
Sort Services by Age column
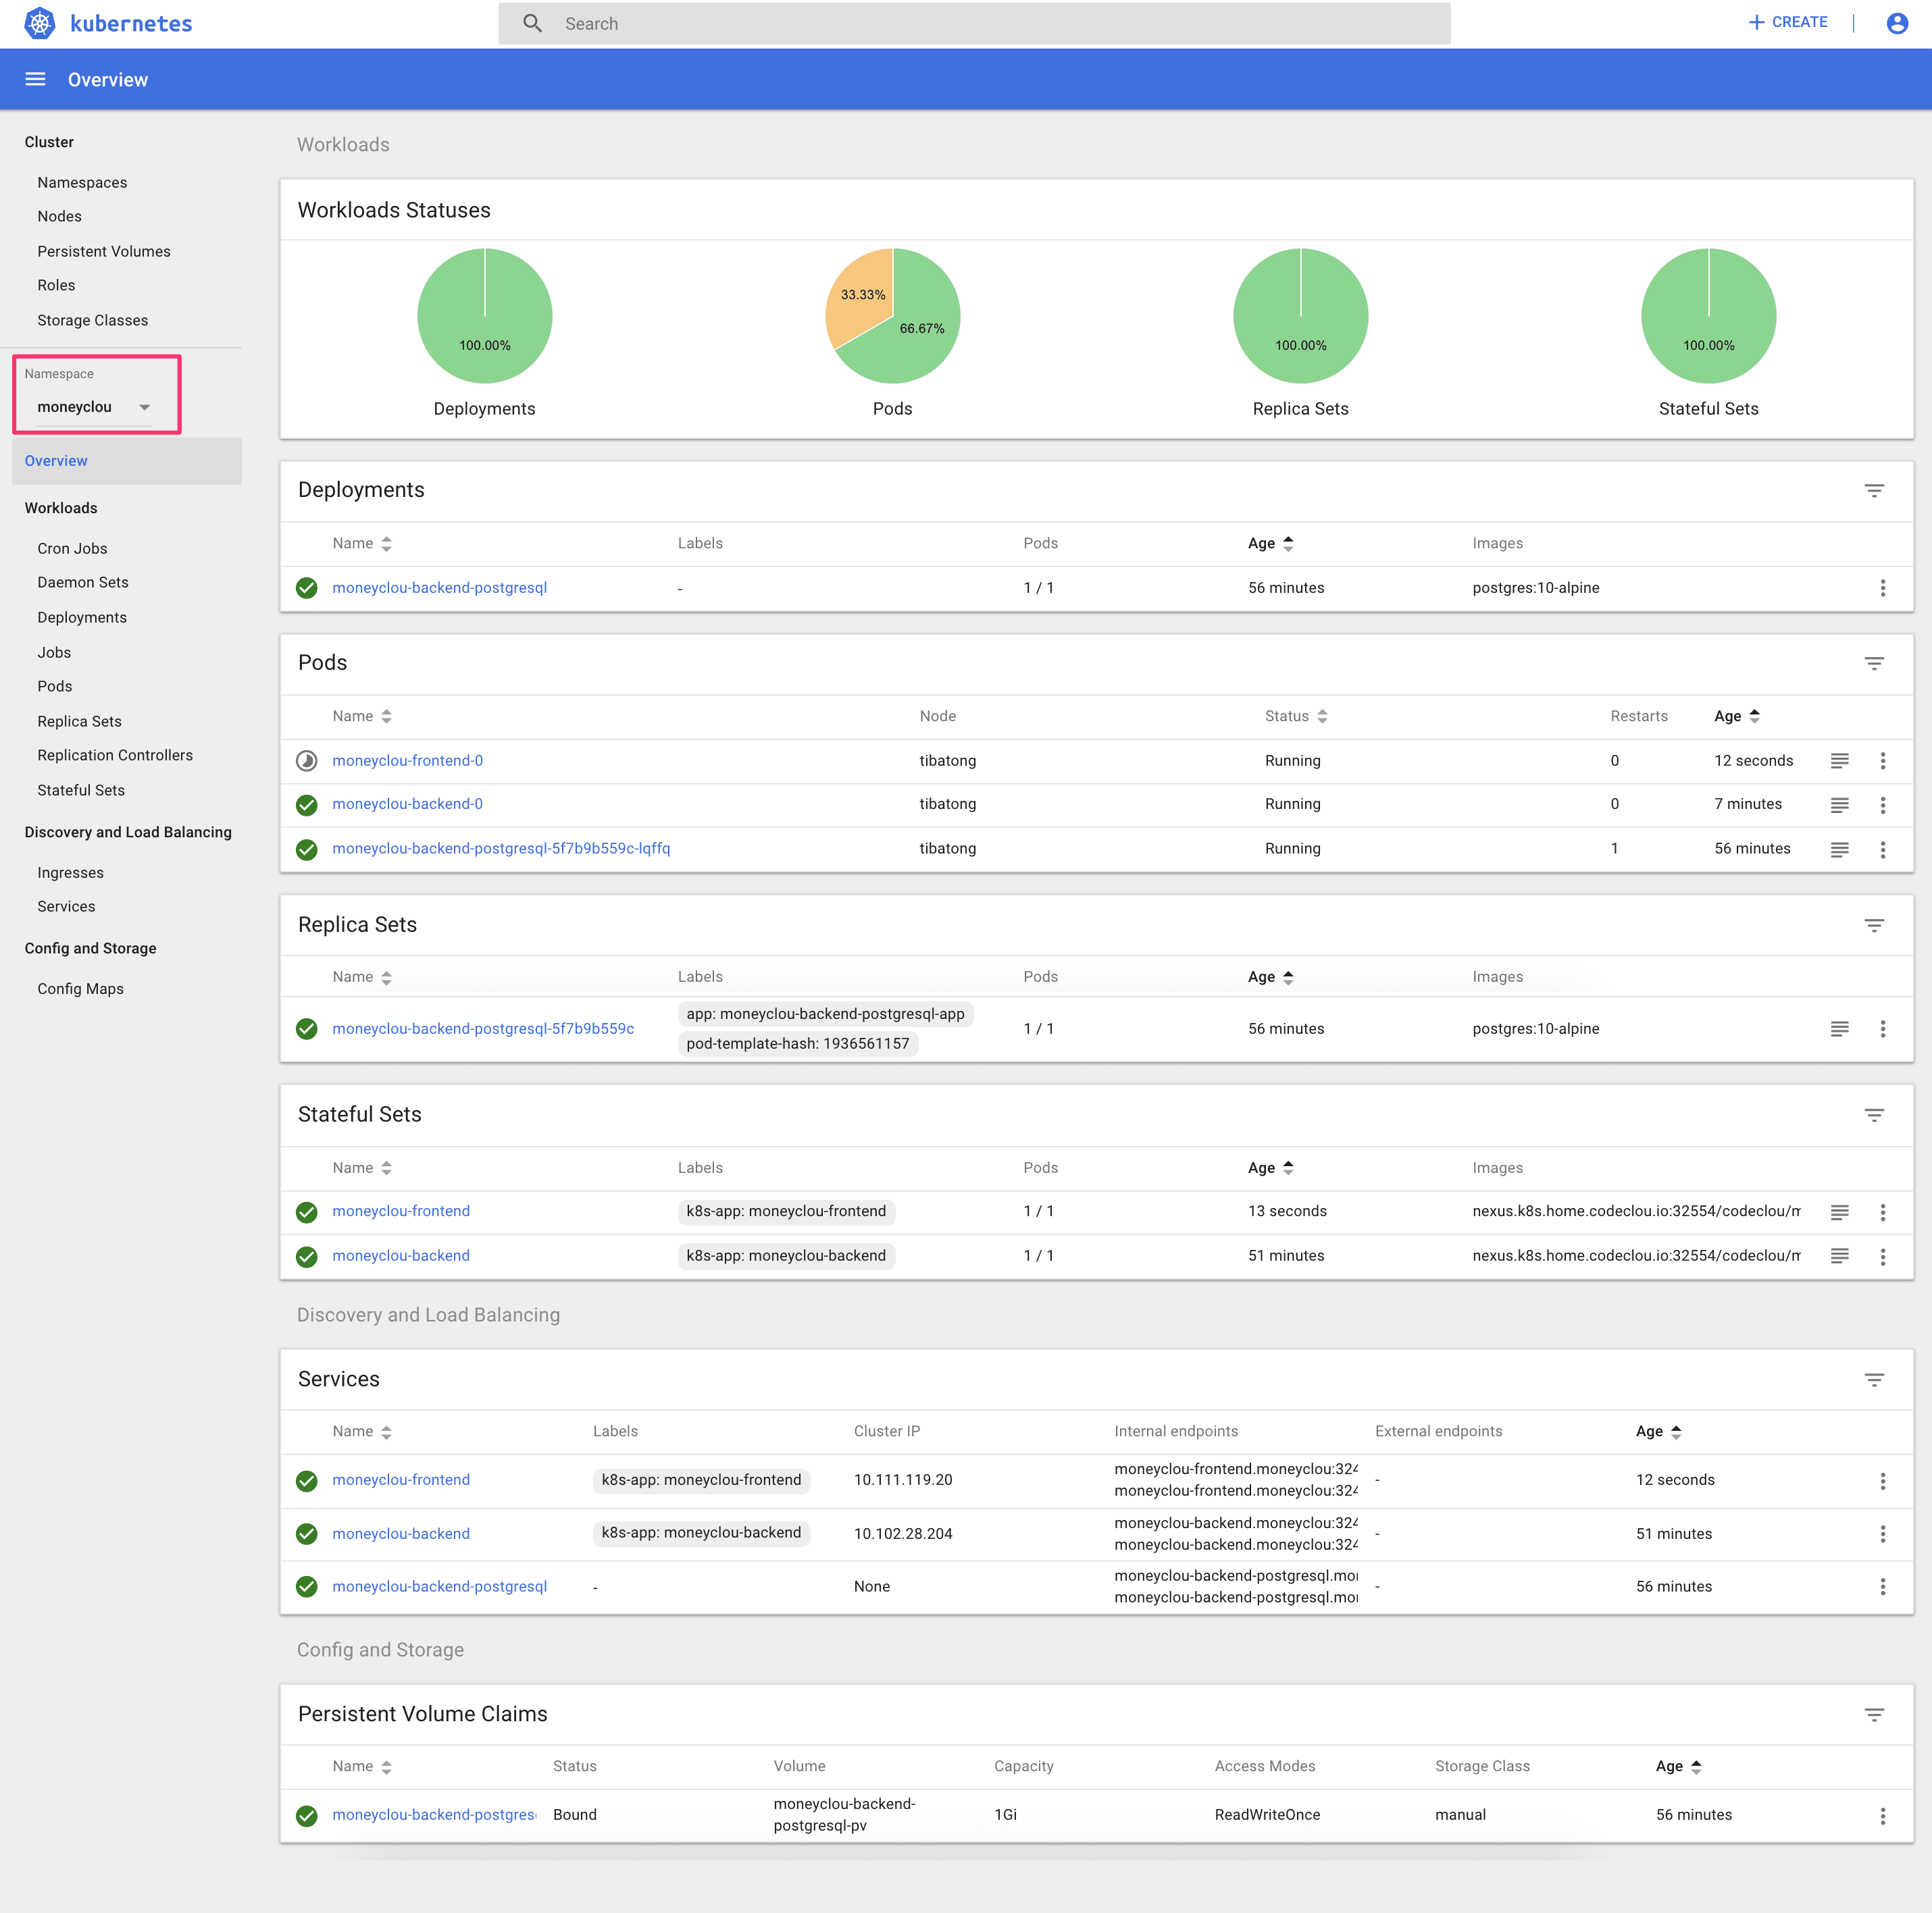tap(1659, 1432)
